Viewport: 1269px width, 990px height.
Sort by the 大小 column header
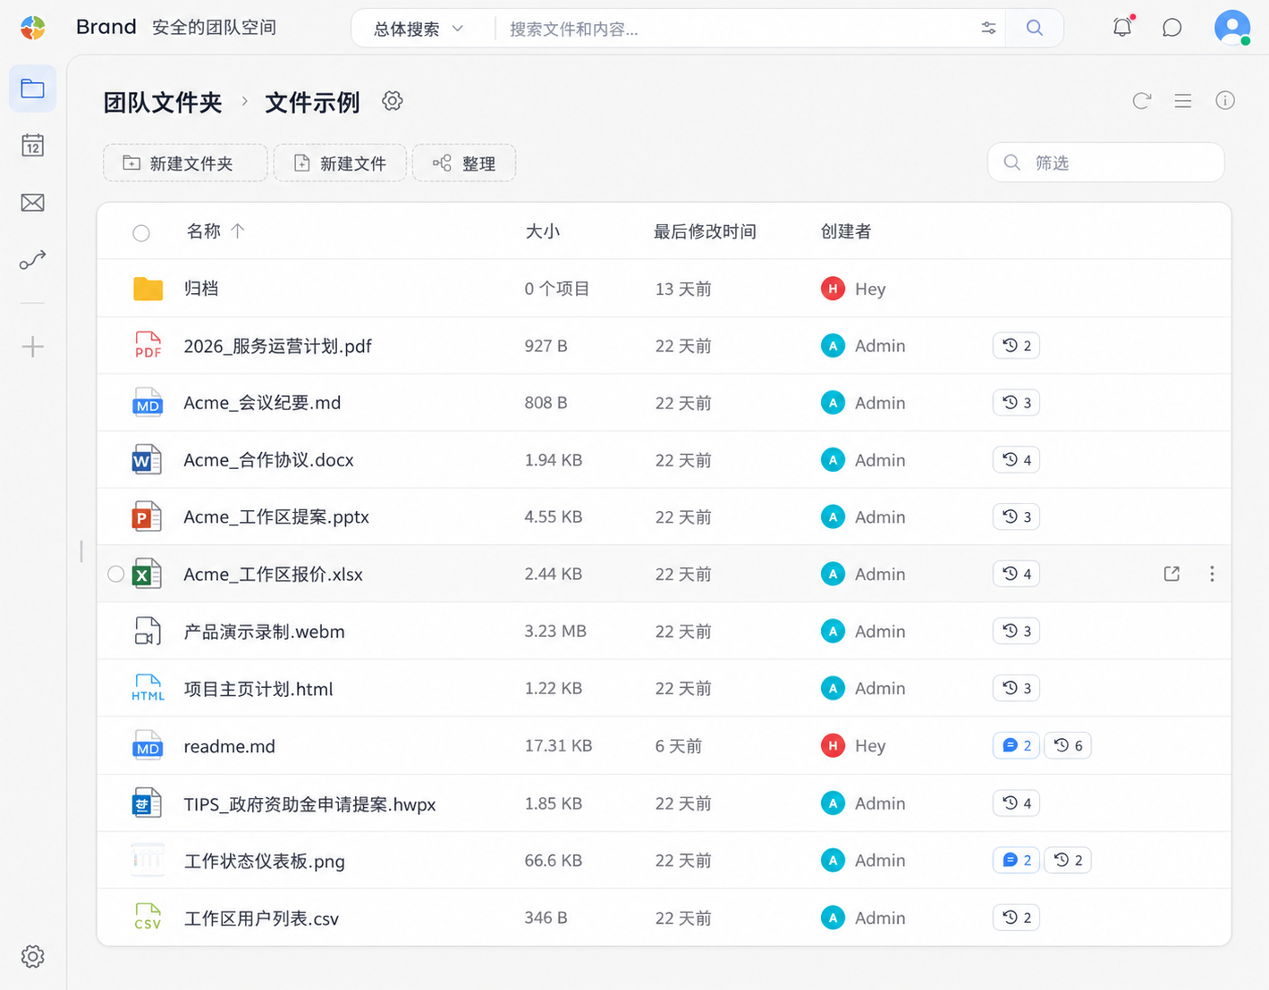coord(542,231)
